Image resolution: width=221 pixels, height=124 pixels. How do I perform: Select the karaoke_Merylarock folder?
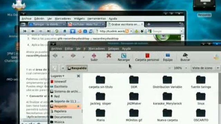(167, 99)
